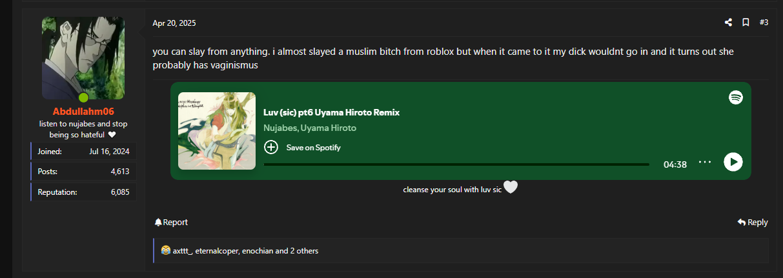
Task: Open the laughing emoji reactions list
Action: 166,250
